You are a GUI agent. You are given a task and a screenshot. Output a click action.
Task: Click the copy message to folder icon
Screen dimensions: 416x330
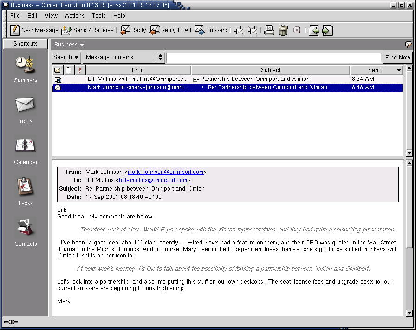coord(253,30)
